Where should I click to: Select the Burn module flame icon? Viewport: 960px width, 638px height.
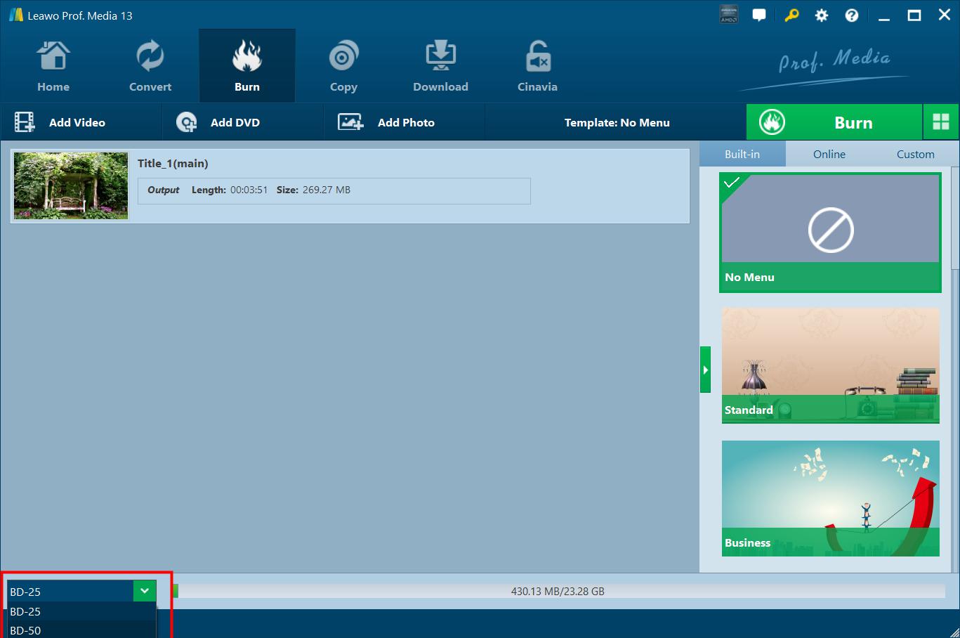tap(247, 56)
